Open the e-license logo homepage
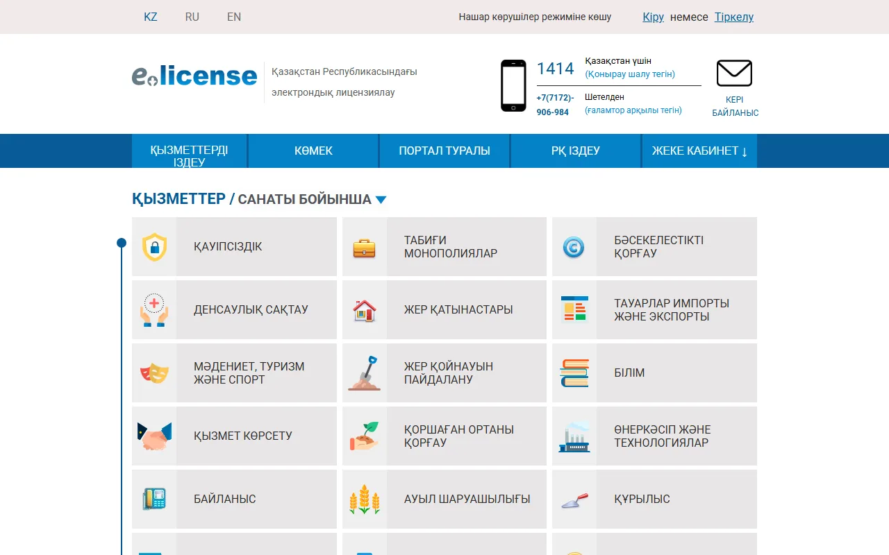 click(x=194, y=76)
